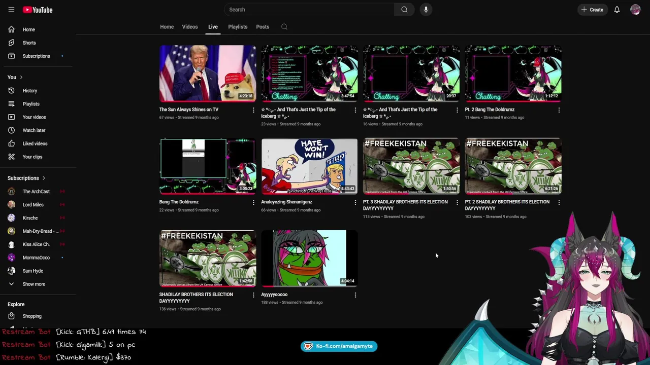Switch to the Posts tab
This screenshot has width=650, height=365.
pos(263,27)
